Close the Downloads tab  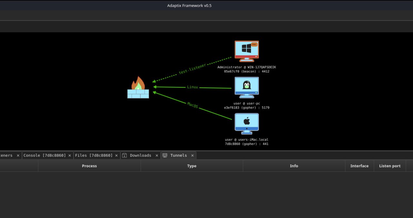pyautogui.click(x=157, y=155)
